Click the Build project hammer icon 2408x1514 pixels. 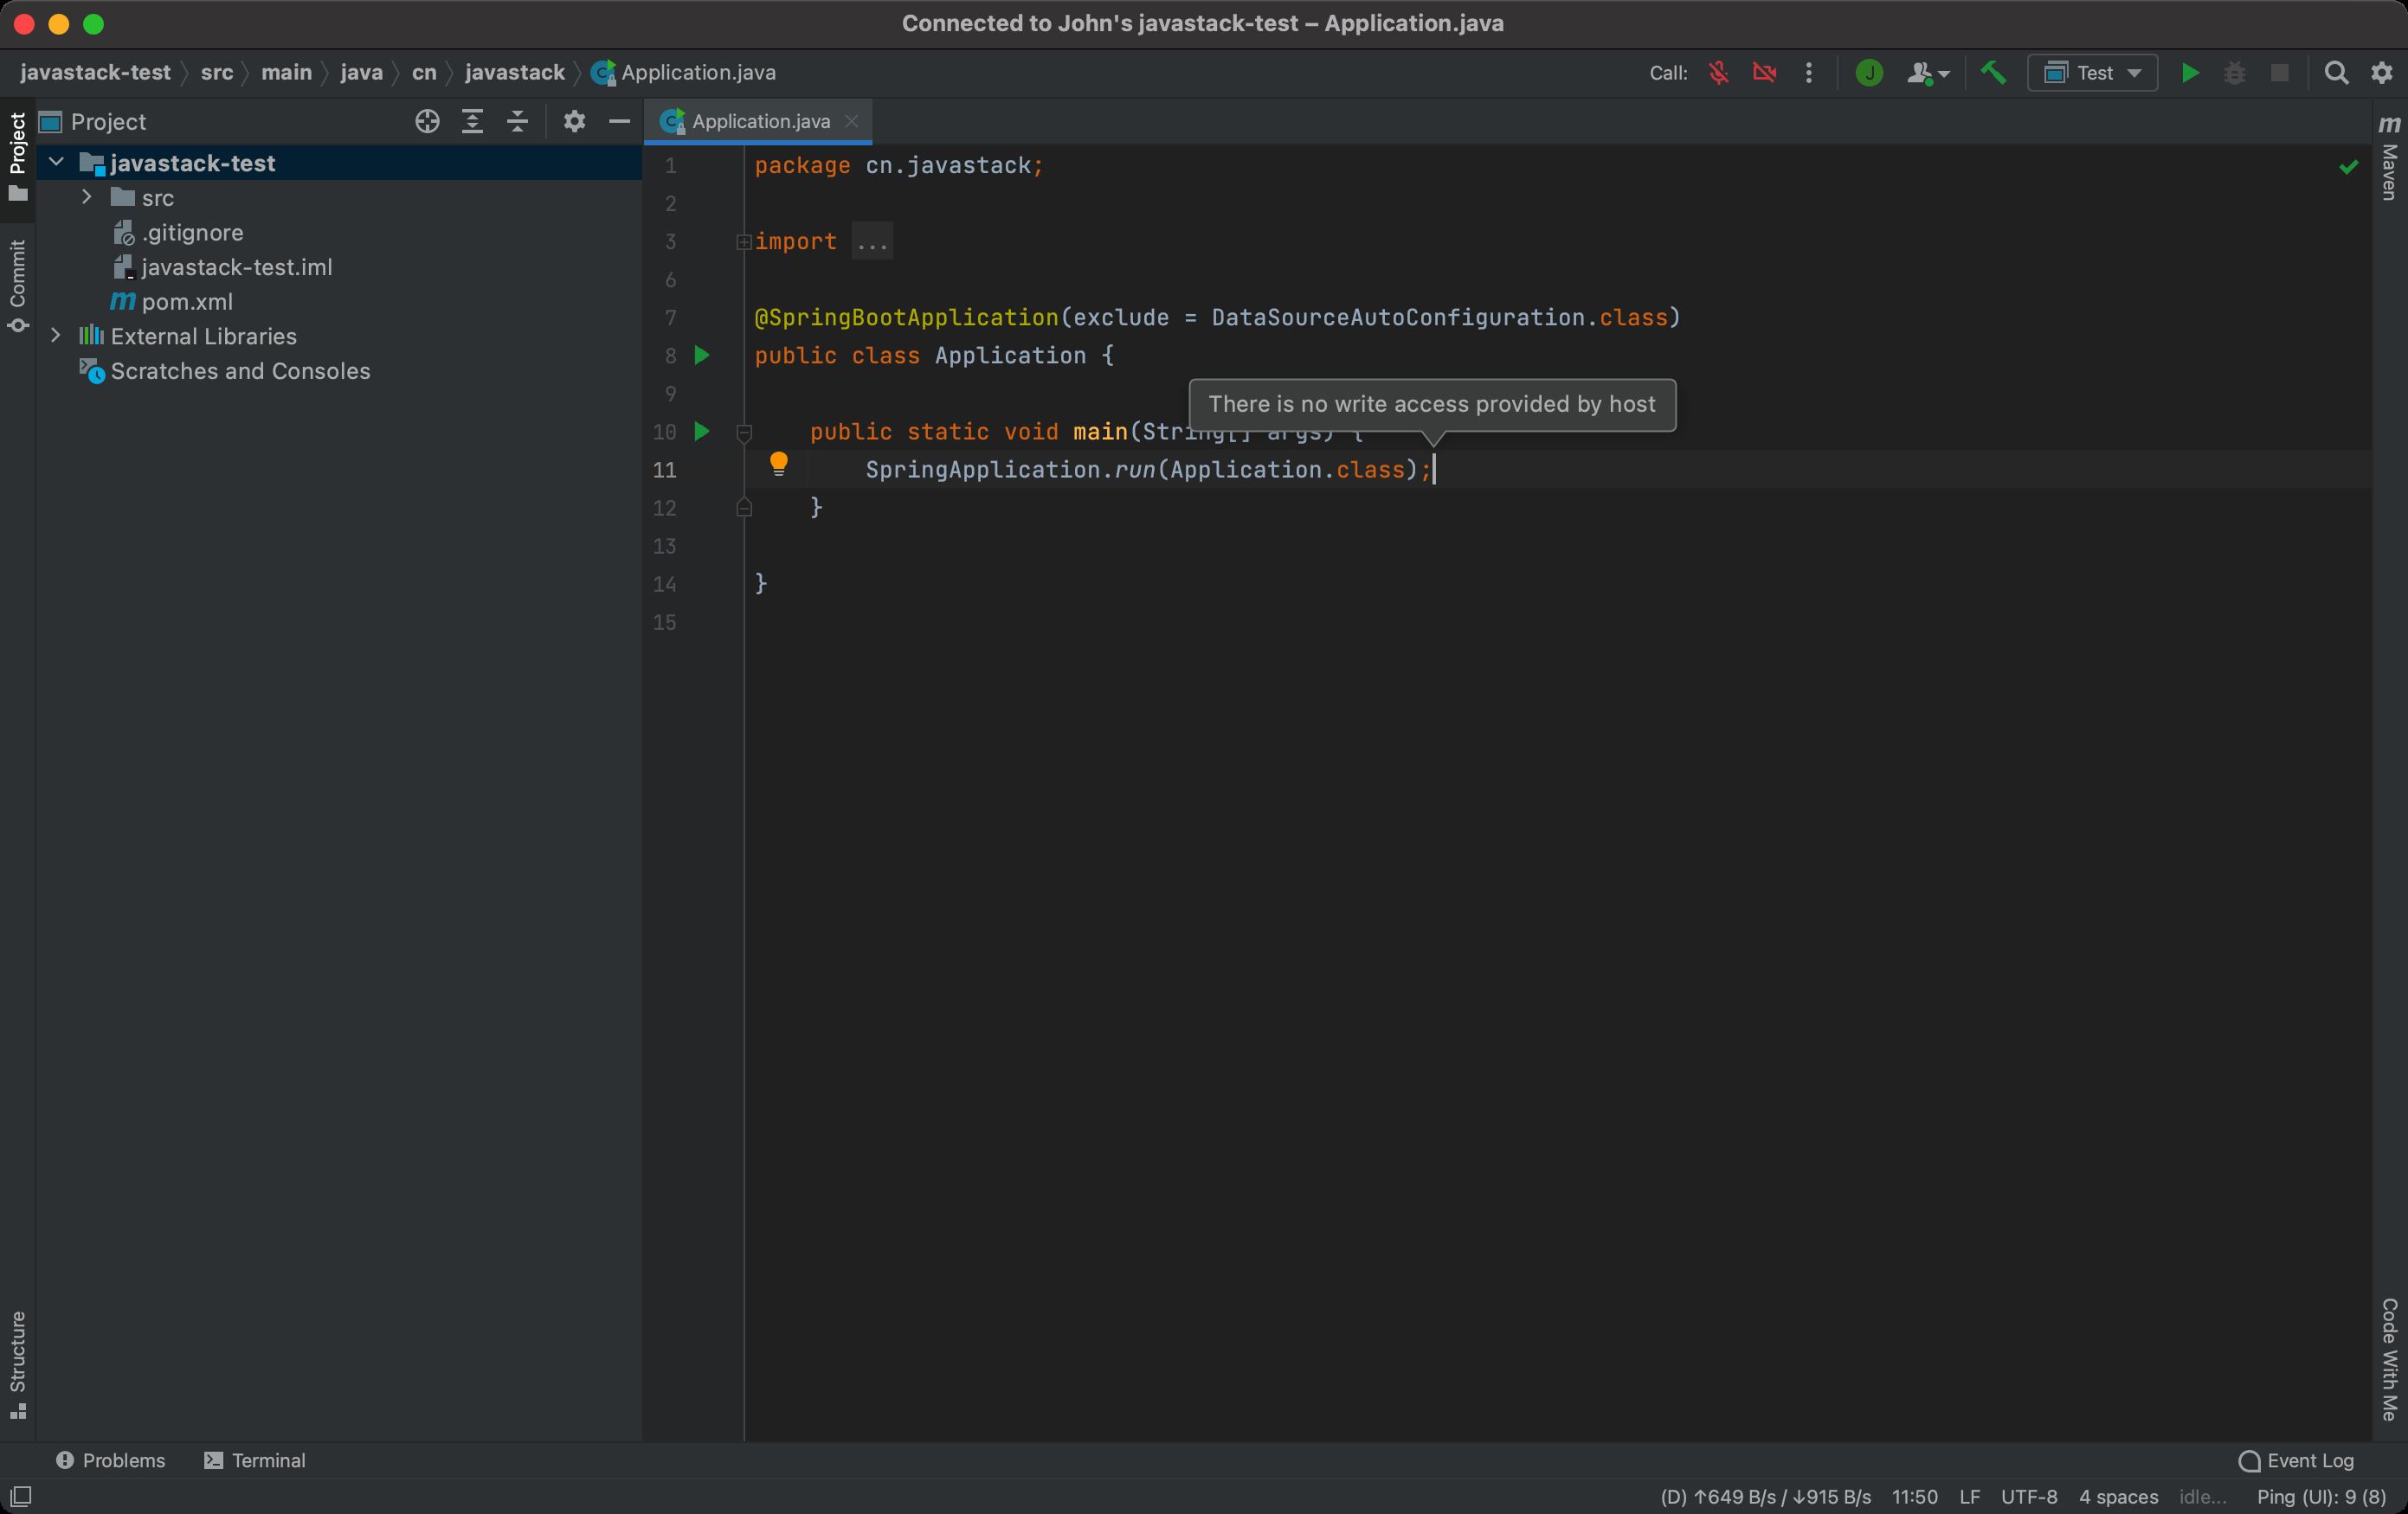[1993, 73]
